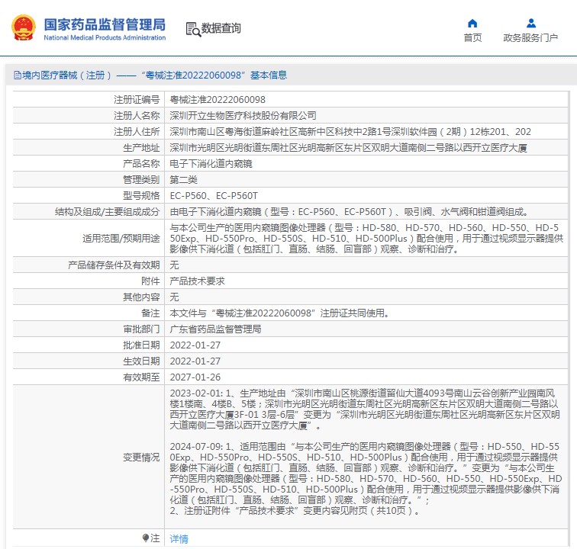Click the 国家药品监督管理局 site title
577x549 pixels.
(105, 24)
